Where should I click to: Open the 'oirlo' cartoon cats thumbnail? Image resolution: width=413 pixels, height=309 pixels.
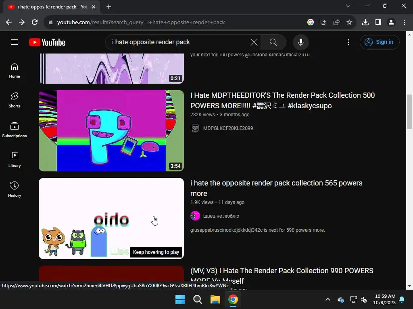click(x=111, y=218)
